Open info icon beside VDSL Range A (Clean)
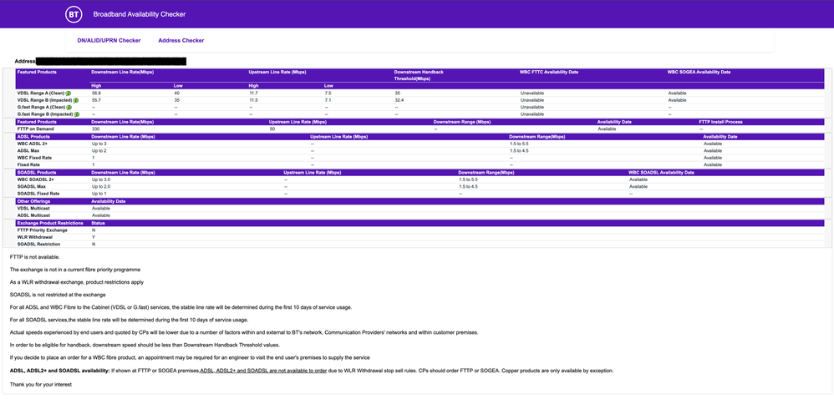 pos(69,93)
